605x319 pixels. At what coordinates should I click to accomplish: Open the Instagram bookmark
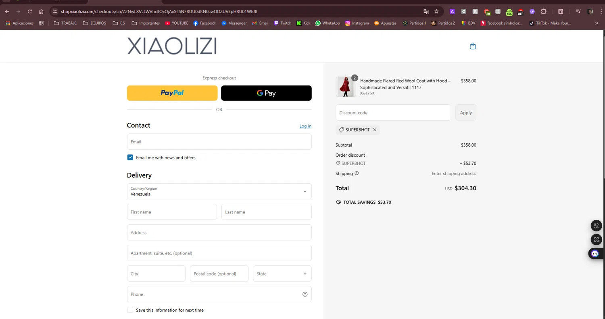pos(357,23)
